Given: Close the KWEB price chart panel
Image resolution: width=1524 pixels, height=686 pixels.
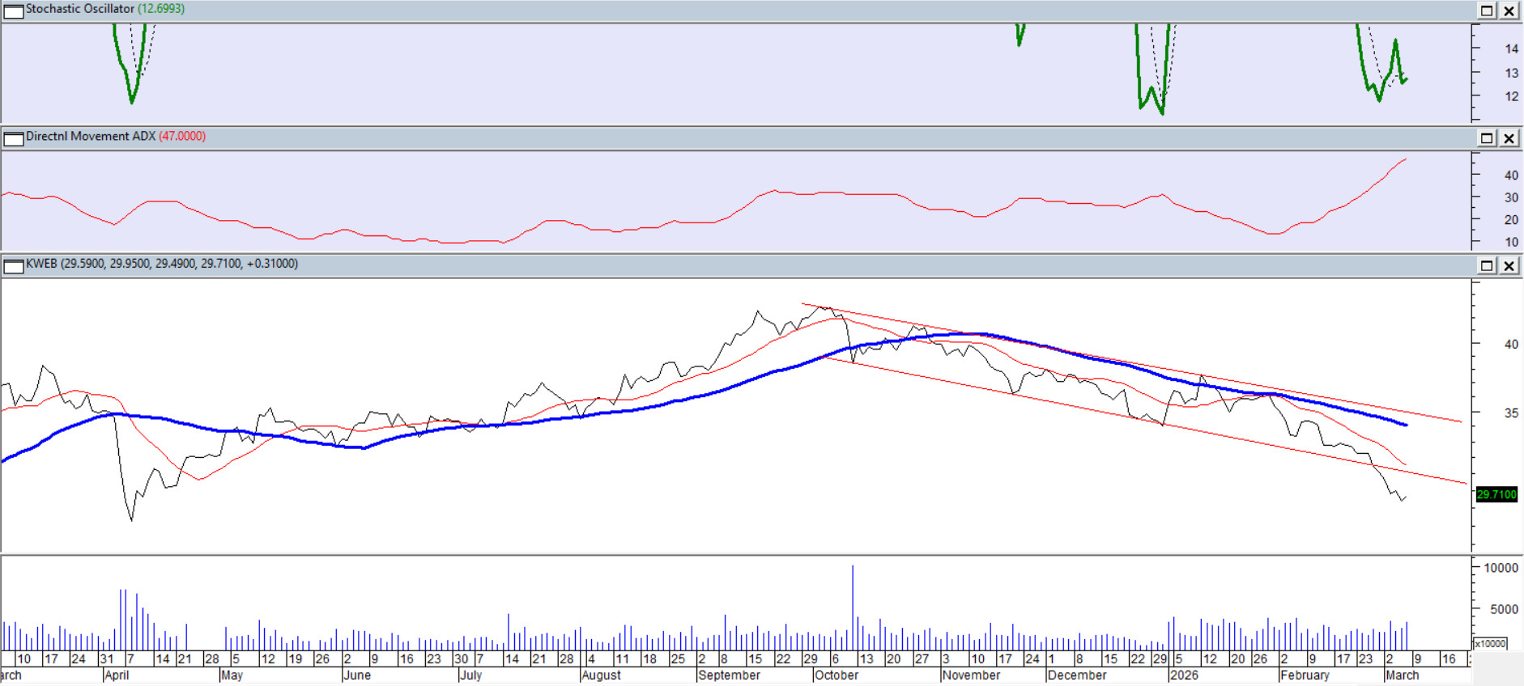Looking at the screenshot, I should [1509, 266].
